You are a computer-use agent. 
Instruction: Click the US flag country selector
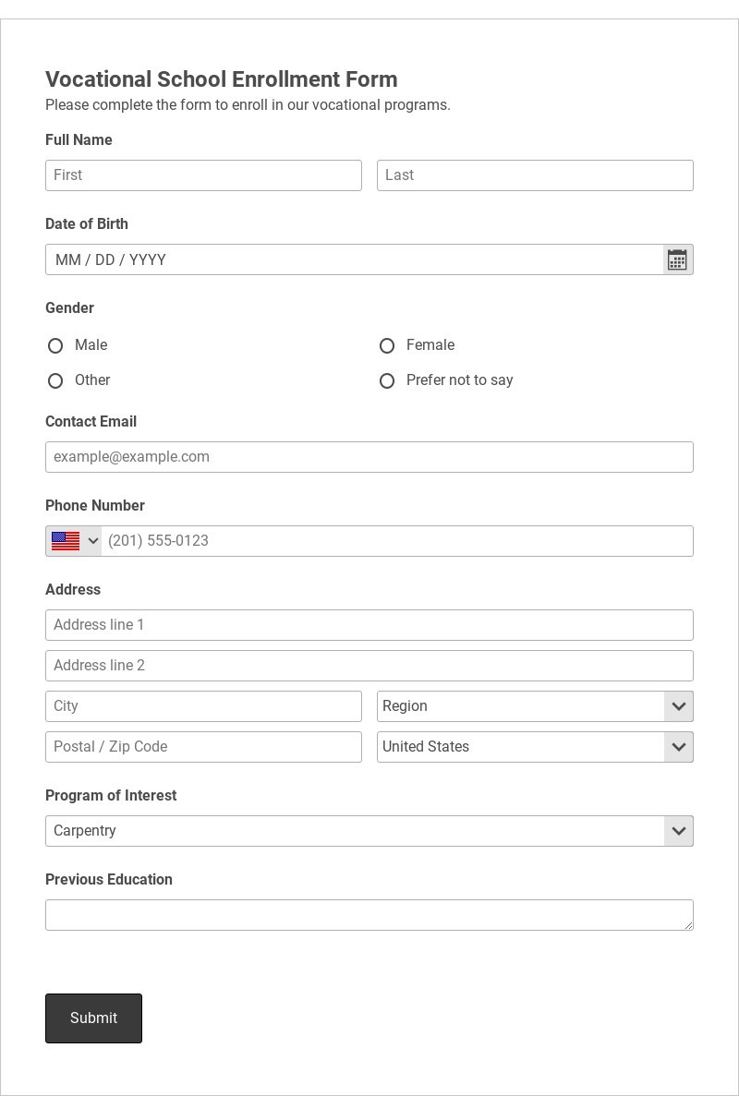(74, 541)
